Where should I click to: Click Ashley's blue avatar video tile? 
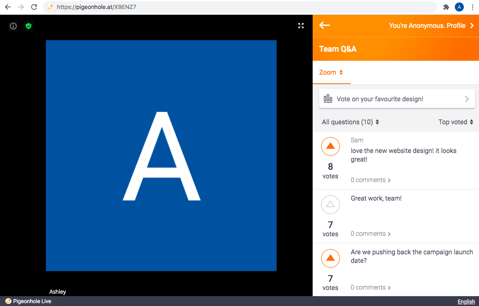(x=161, y=155)
